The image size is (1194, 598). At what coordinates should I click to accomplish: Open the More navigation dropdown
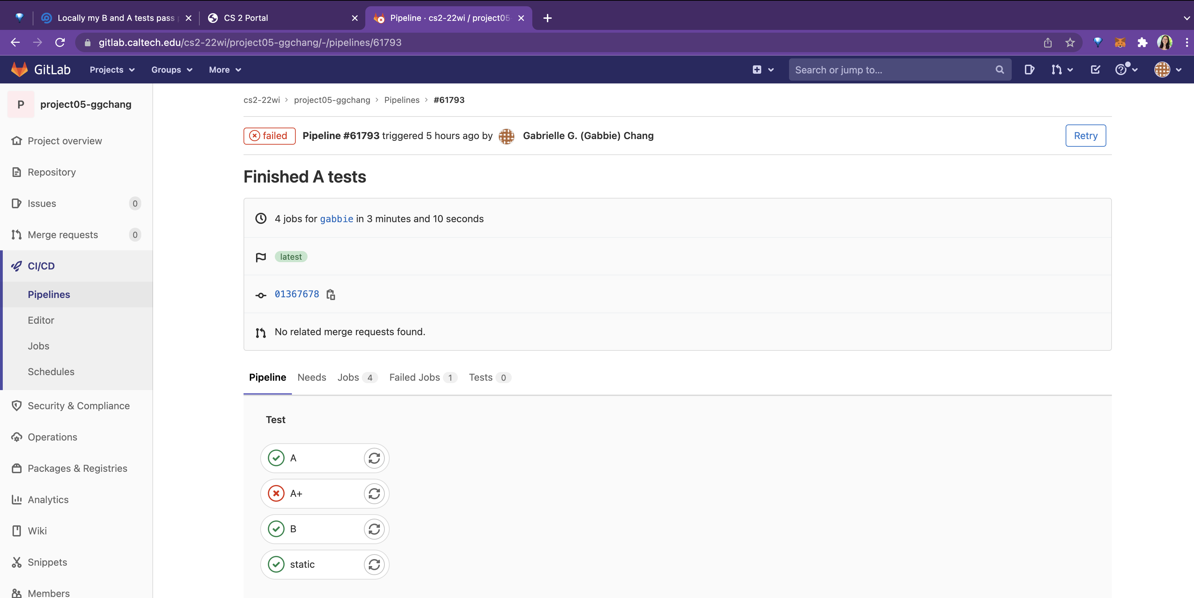pos(225,70)
